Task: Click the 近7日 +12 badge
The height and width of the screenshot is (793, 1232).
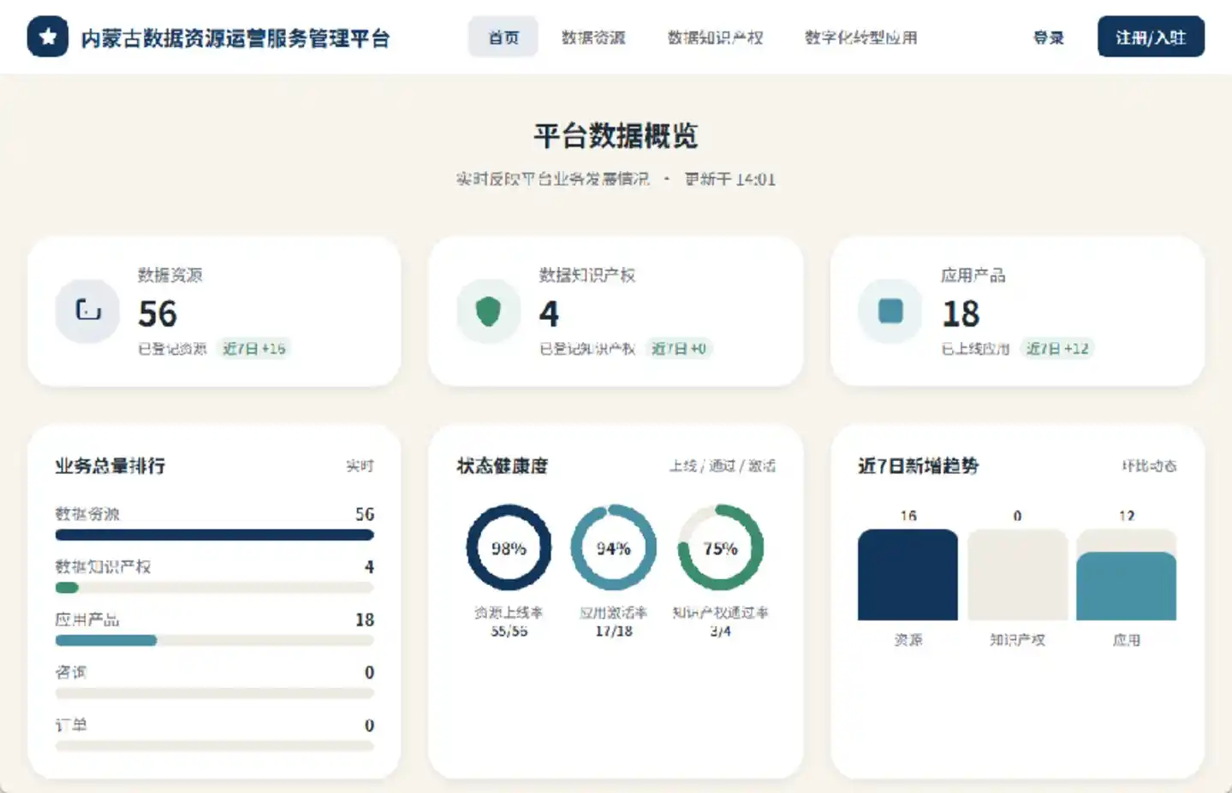Action: tap(1057, 348)
